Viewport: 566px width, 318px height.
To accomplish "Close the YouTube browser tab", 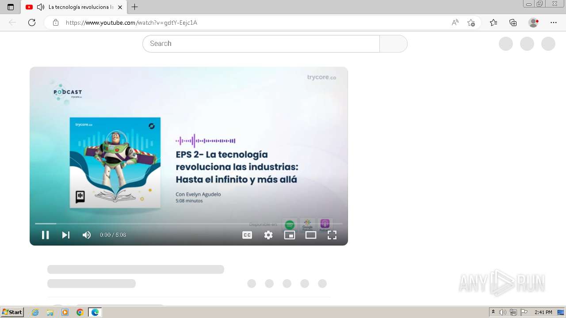I will coord(120,7).
